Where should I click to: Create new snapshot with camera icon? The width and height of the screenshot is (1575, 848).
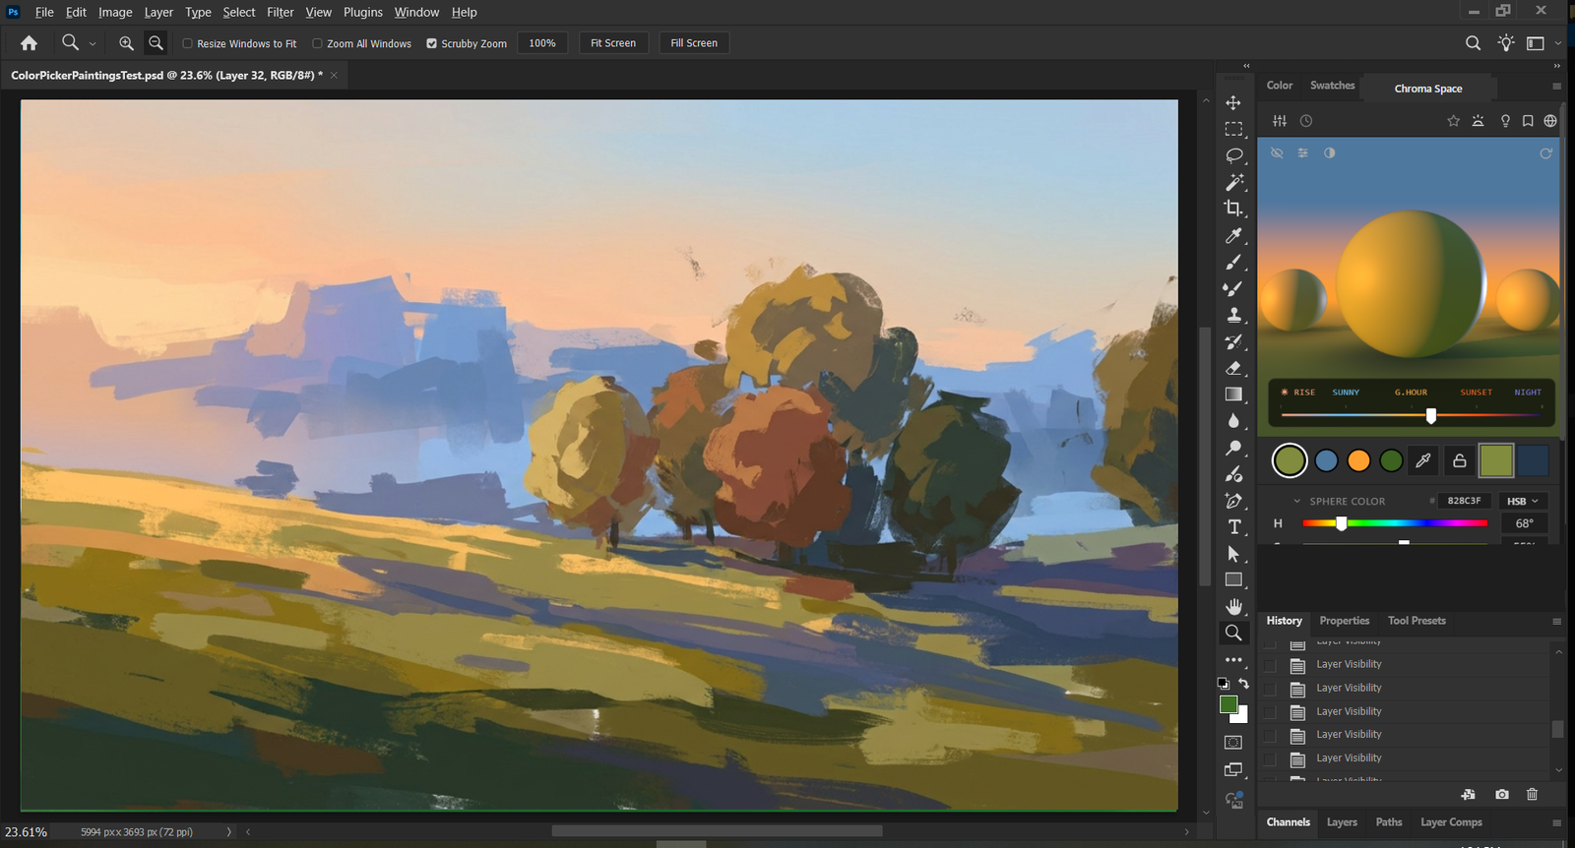(1502, 794)
